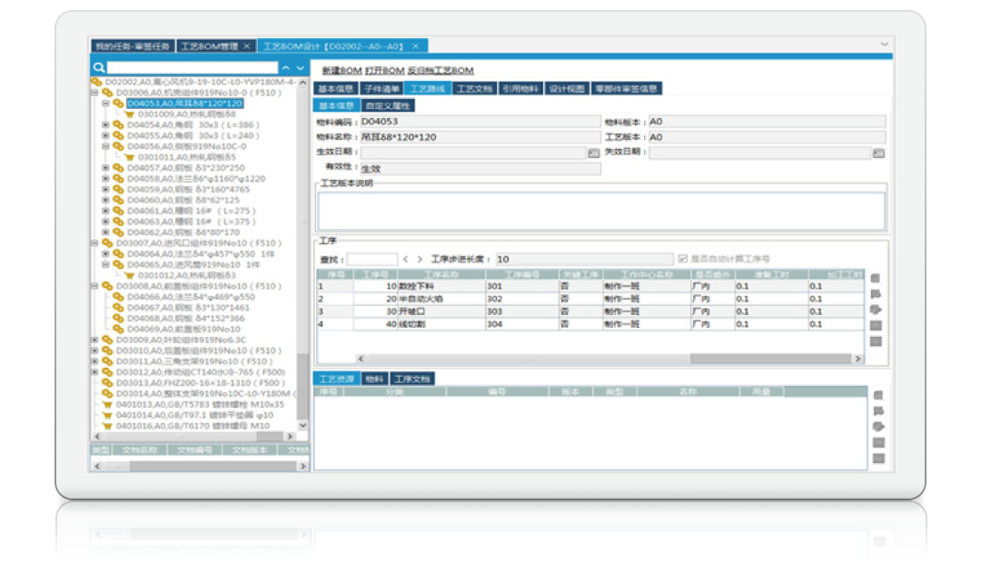Close the 工艺BOM管理 tab
The height and width of the screenshot is (563, 981).
pyautogui.click(x=246, y=45)
